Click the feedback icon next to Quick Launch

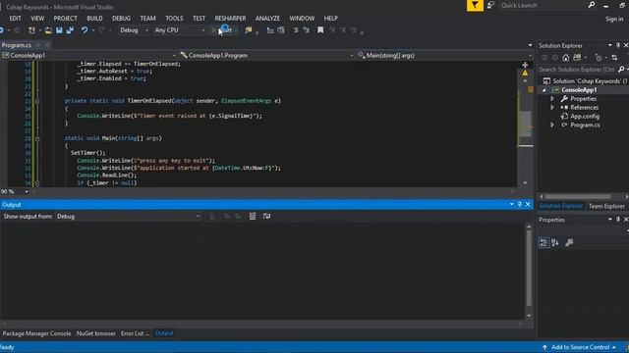pos(490,6)
